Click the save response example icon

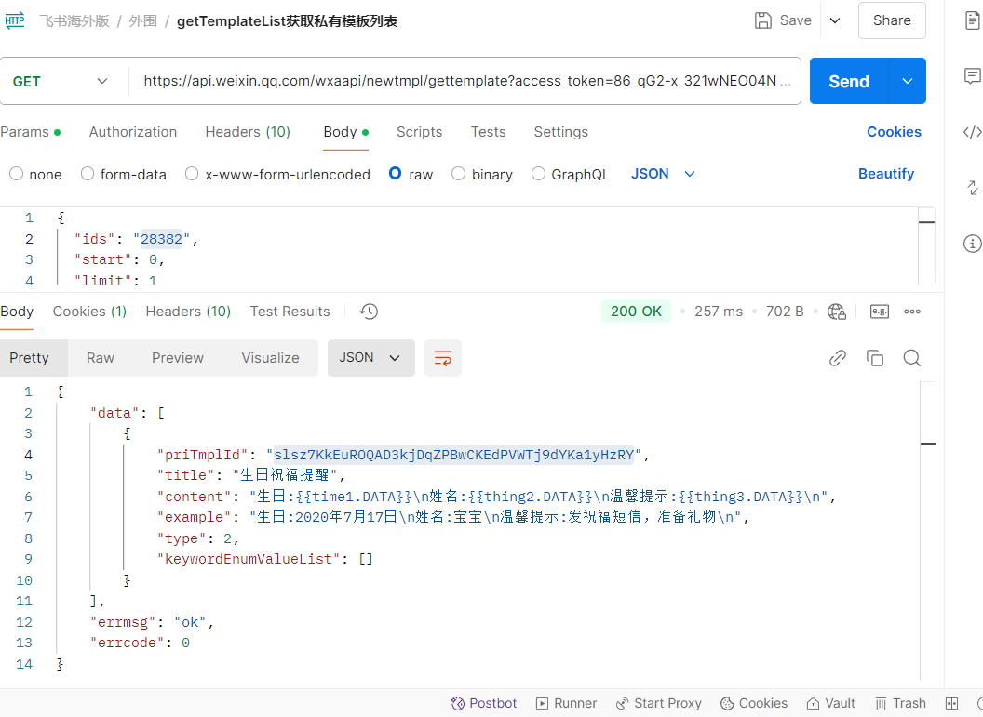coord(880,312)
